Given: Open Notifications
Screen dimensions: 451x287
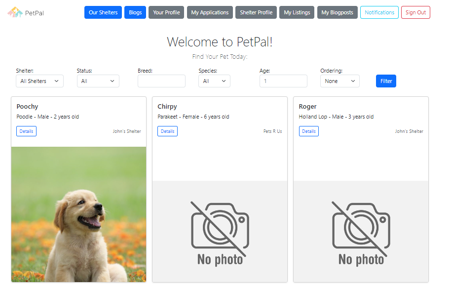Looking at the screenshot, I should (379, 12).
